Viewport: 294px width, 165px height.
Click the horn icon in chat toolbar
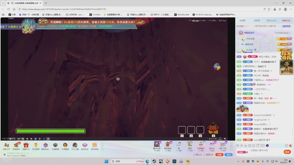pyautogui.click(x=241, y=146)
